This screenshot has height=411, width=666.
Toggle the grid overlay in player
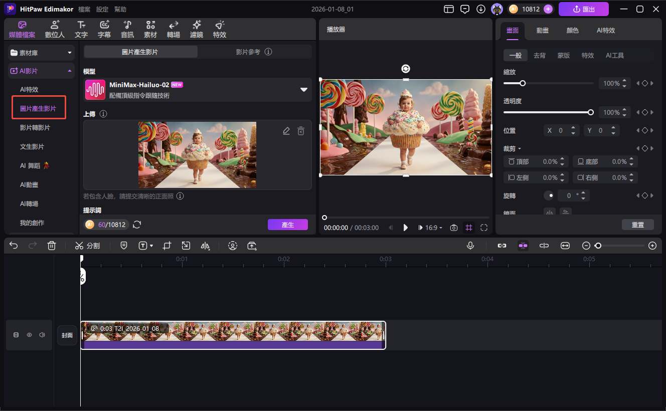(x=469, y=228)
